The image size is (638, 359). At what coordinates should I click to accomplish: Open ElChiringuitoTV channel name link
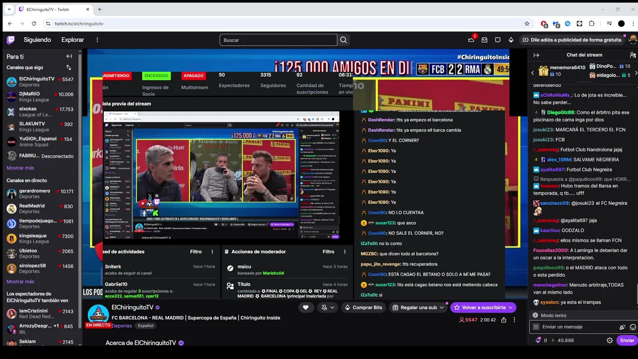[x=132, y=308]
